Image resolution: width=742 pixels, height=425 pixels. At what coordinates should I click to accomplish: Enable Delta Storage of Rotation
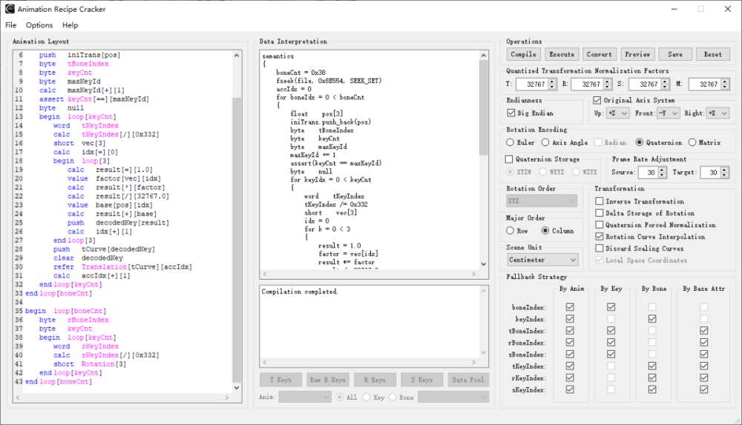coord(600,213)
